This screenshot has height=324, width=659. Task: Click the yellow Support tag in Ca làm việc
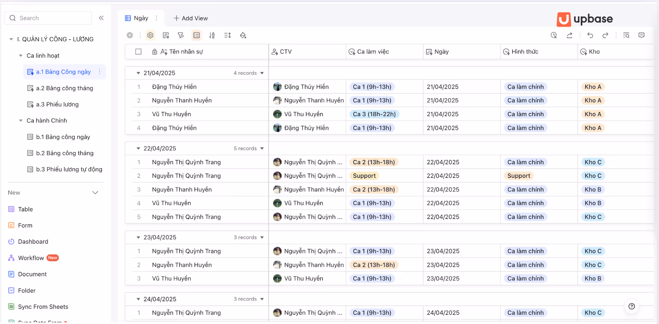(364, 176)
